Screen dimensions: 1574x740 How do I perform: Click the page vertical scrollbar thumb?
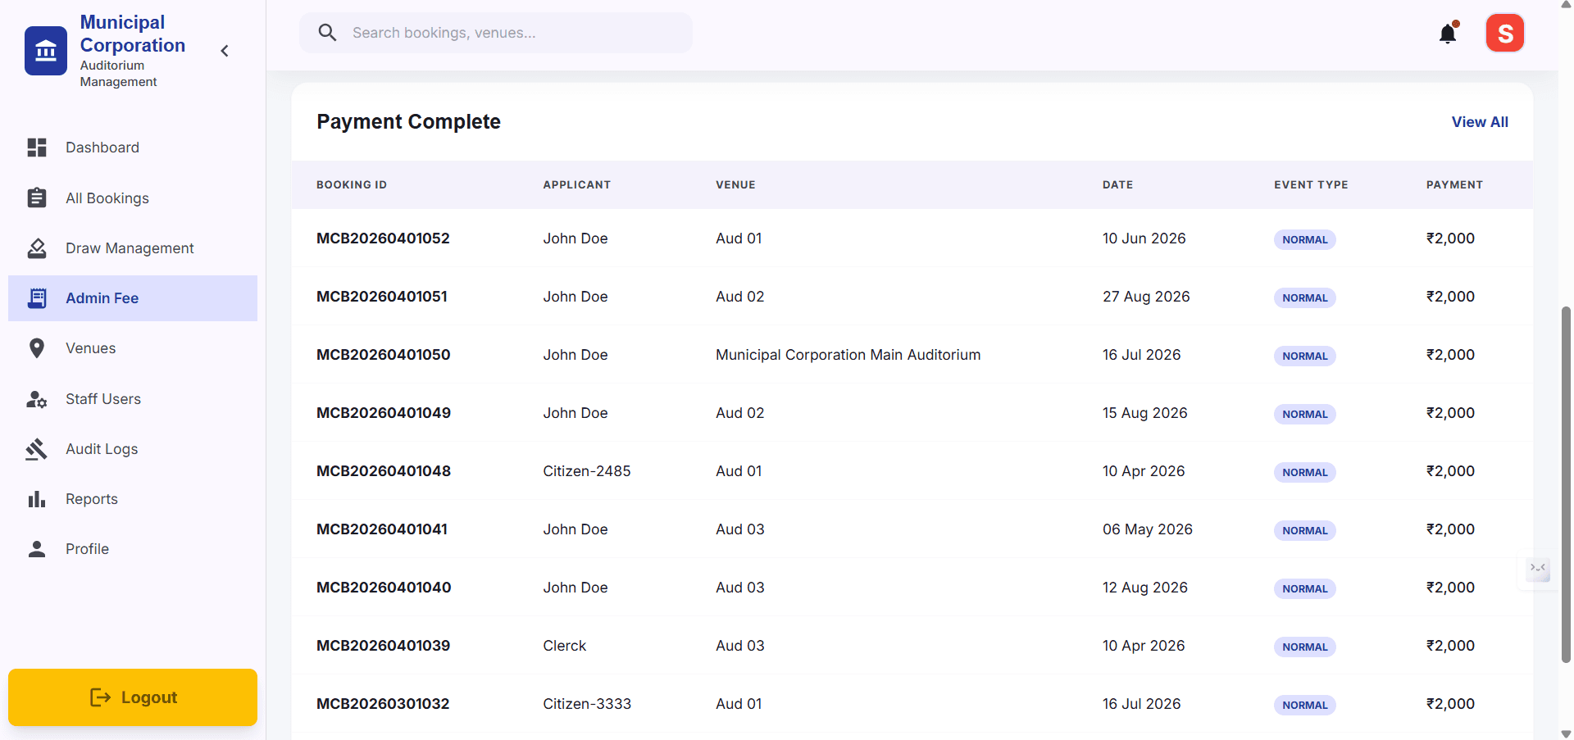(1566, 483)
